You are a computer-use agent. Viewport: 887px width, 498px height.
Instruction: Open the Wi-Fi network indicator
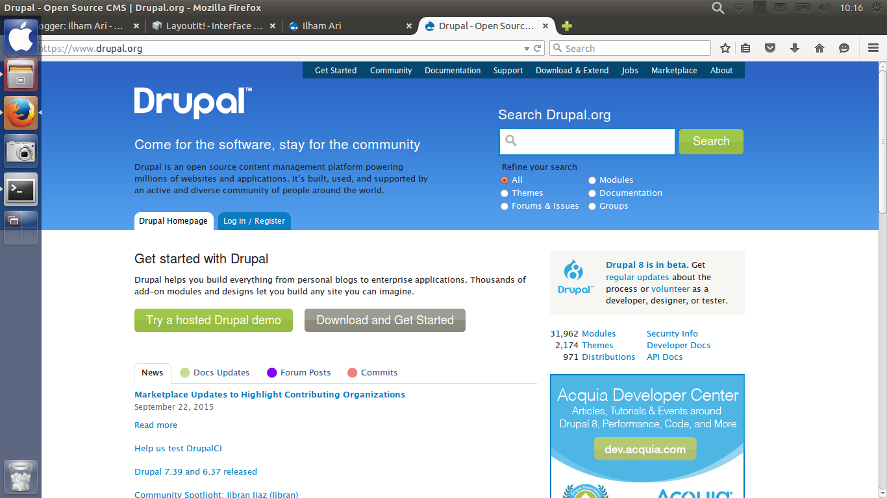coord(738,8)
